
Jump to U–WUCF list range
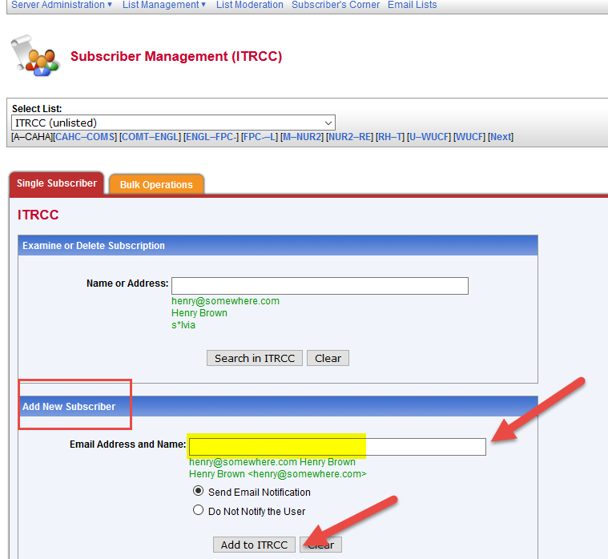coord(429,137)
